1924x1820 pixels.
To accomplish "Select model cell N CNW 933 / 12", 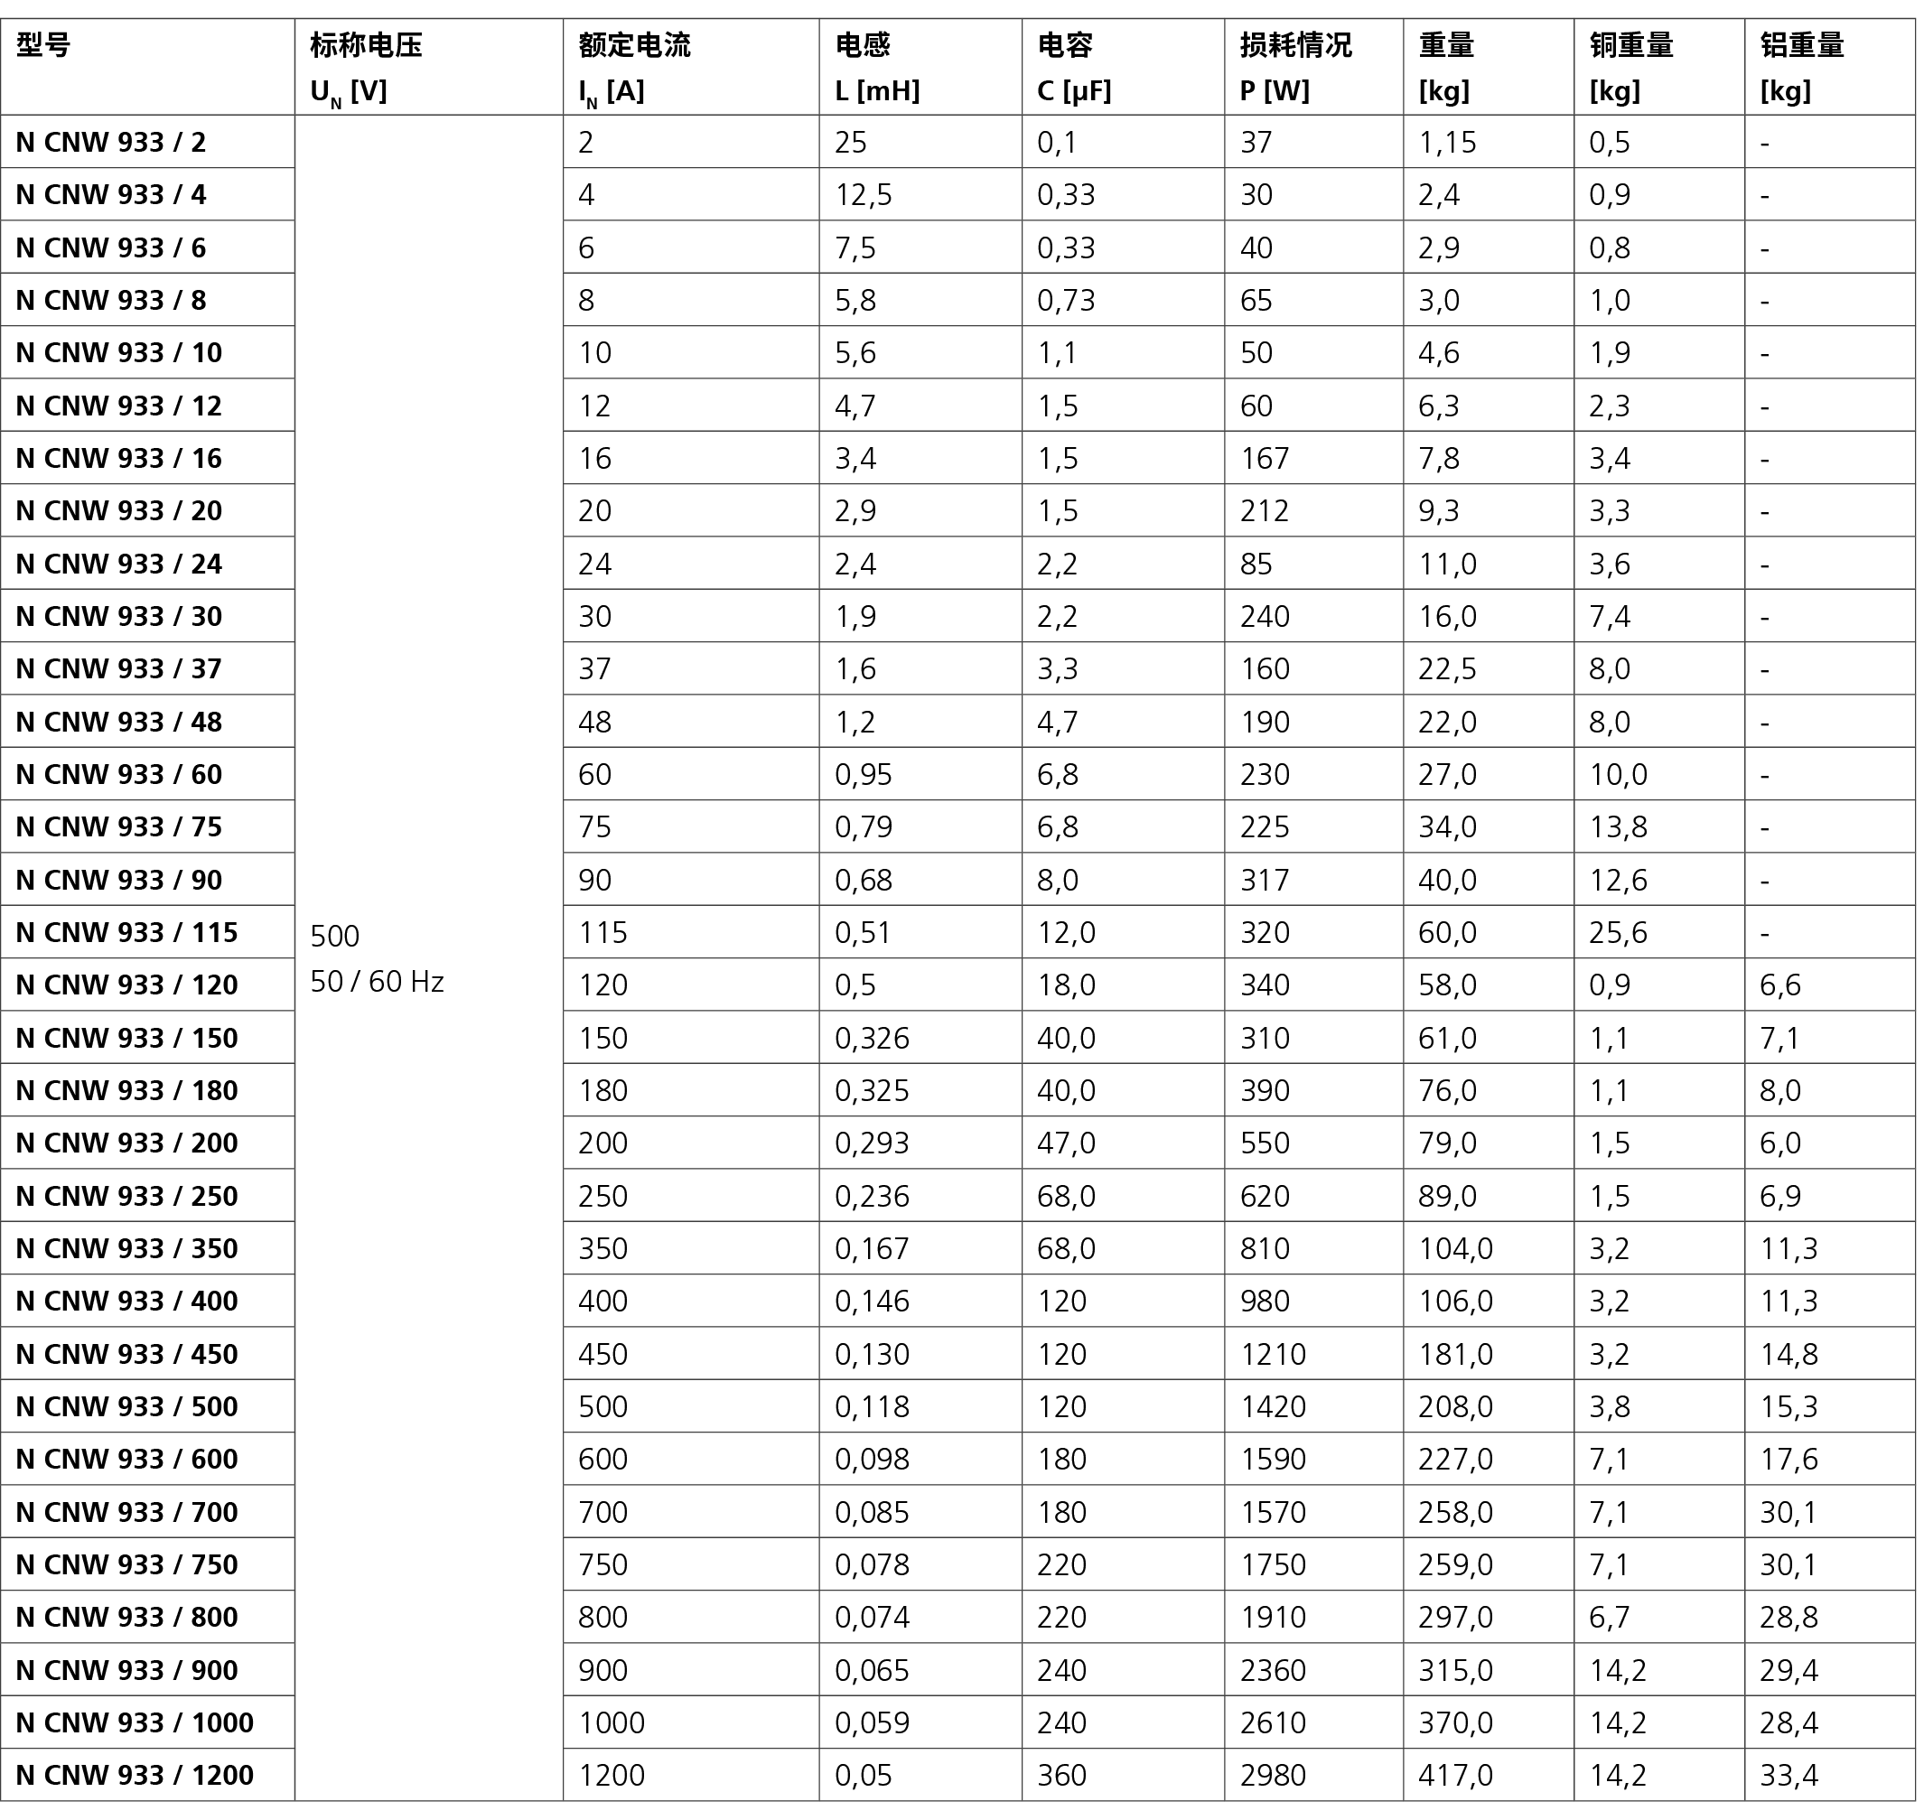I will click(x=147, y=405).
